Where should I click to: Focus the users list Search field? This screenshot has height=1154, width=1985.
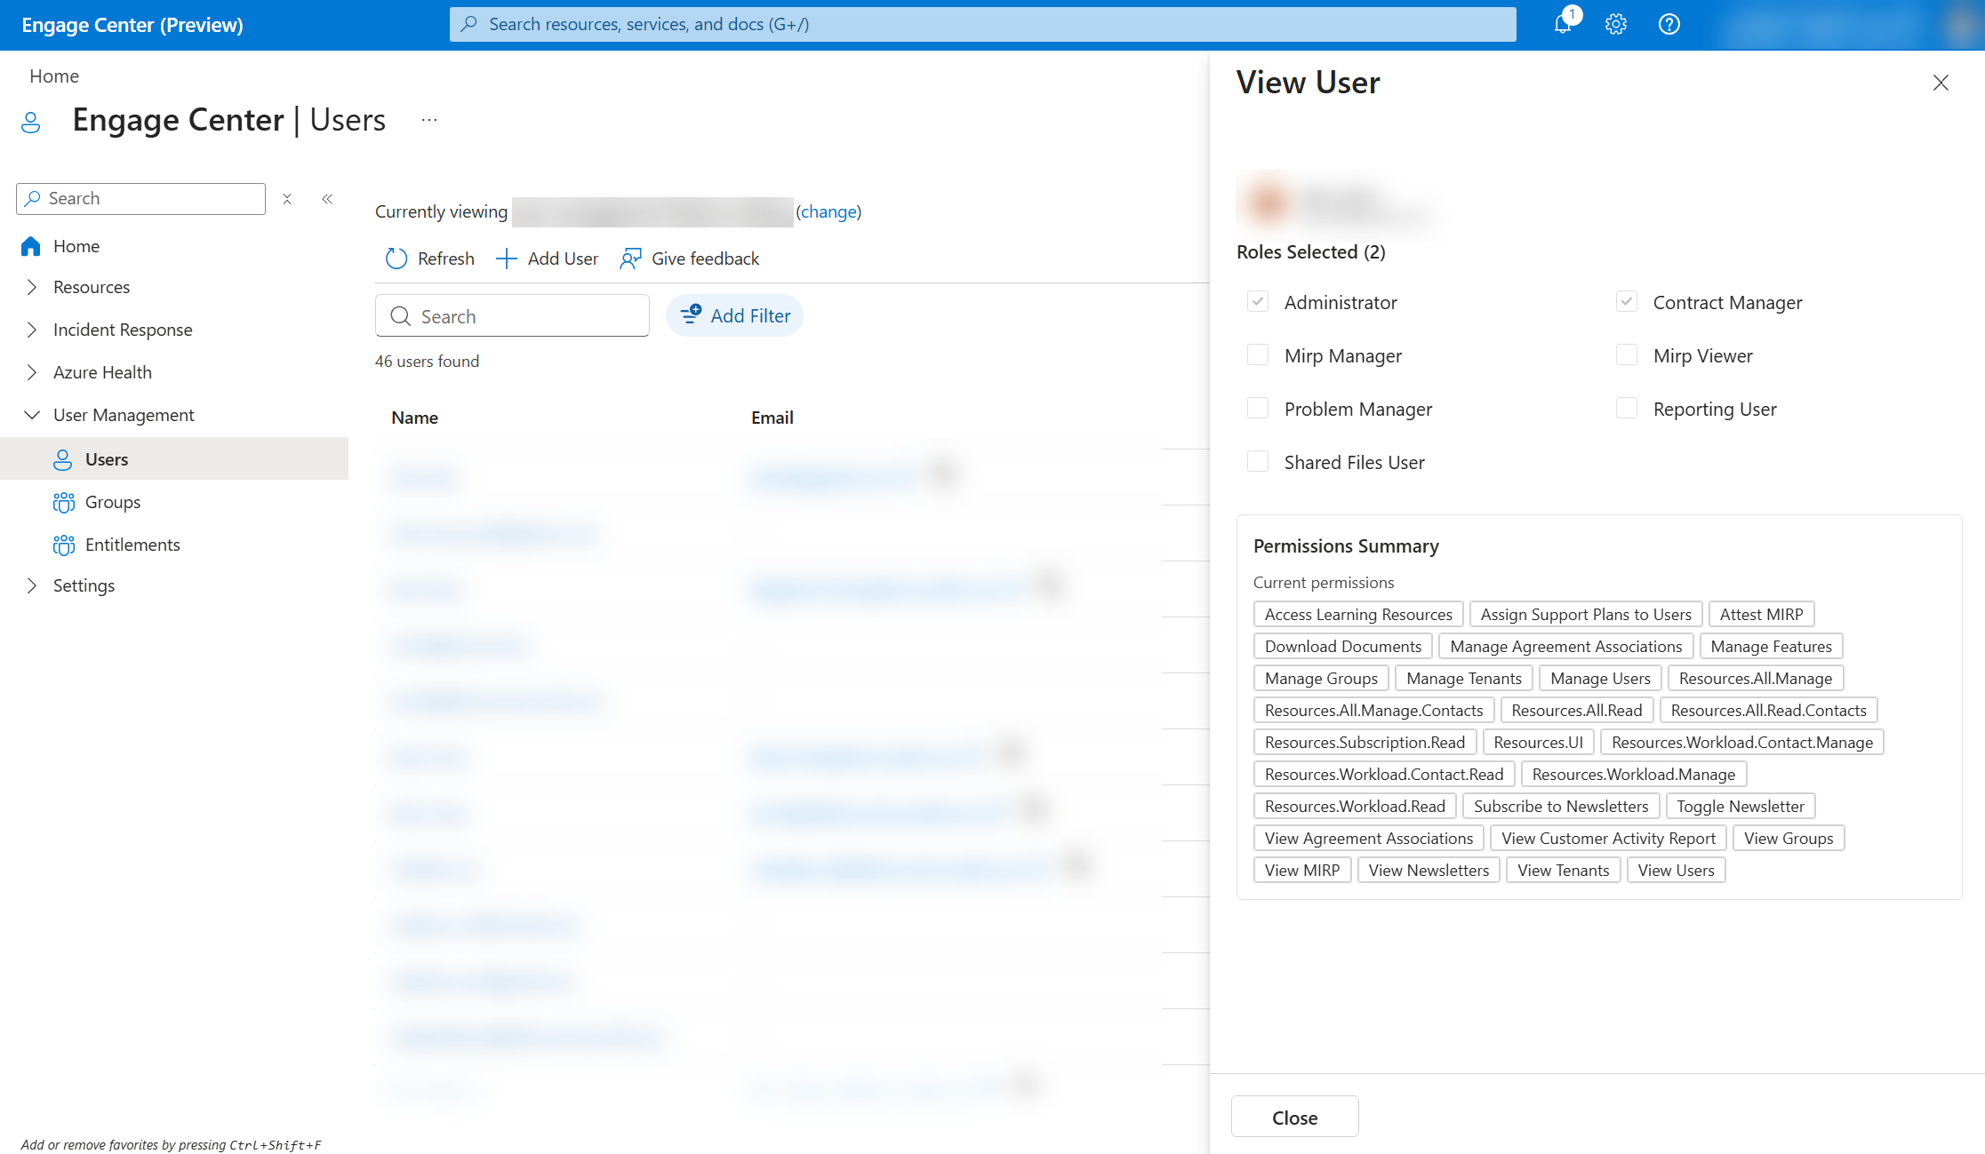512,316
